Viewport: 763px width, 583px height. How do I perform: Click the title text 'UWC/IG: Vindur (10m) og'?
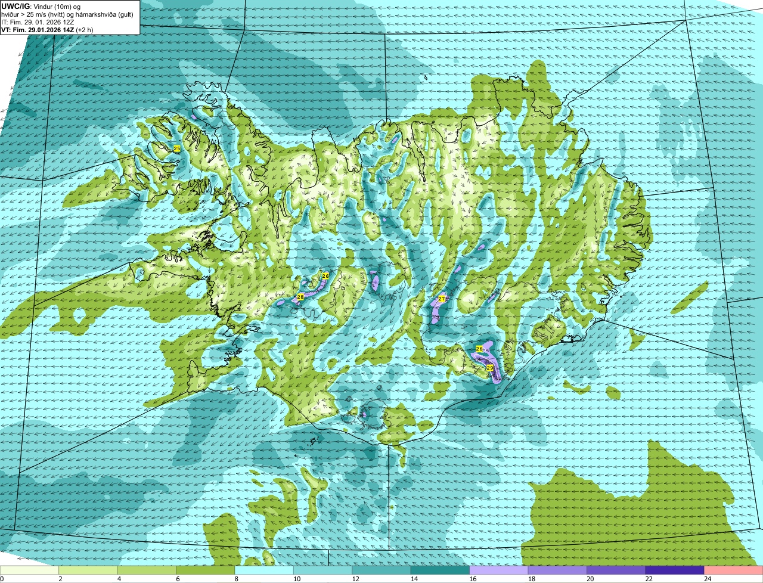tap(41, 6)
